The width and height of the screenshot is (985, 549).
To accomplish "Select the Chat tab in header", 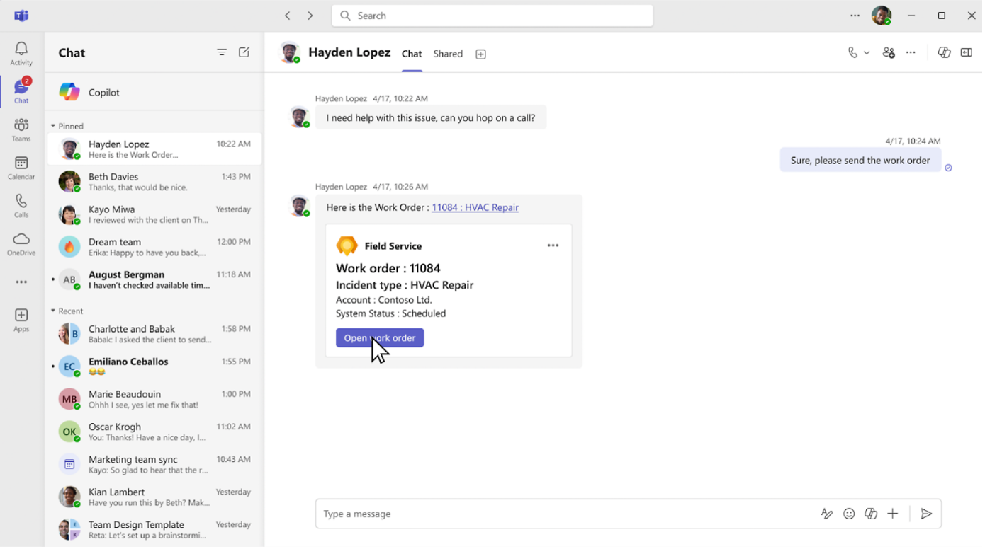I will (411, 54).
